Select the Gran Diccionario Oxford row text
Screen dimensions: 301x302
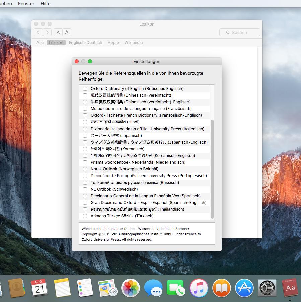(x=148, y=203)
